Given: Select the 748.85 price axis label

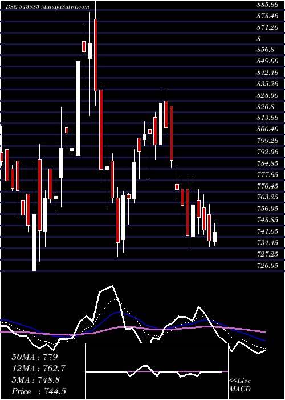Looking at the screenshot, I should coord(268,219).
